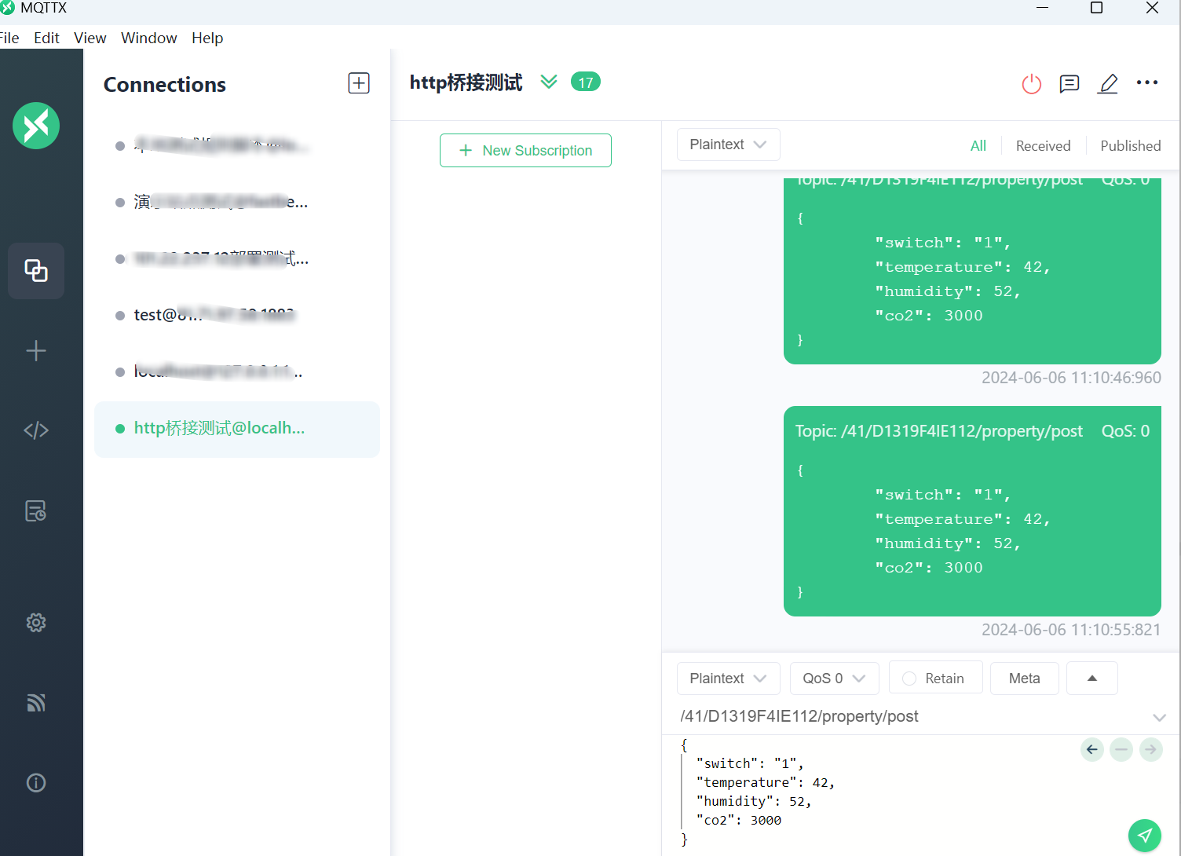Viewport: 1181px width, 856px height.
Task: Click the New Subscription button
Action: (x=525, y=151)
